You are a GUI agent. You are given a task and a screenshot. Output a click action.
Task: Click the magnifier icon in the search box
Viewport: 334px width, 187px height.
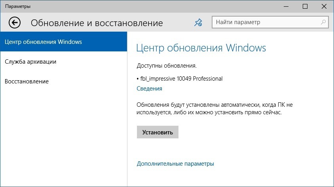[323, 22]
